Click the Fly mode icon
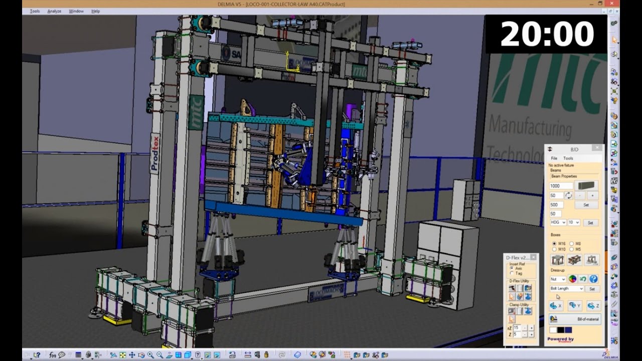This screenshot has height=361, width=642. (113, 355)
